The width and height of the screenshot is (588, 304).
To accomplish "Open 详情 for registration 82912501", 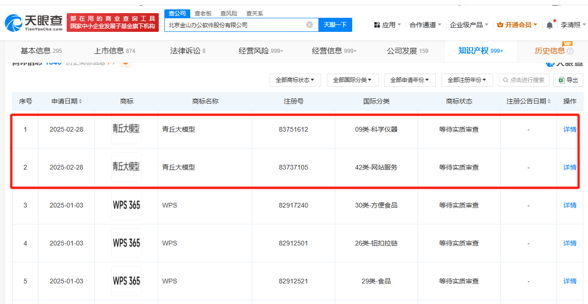I will [570, 243].
